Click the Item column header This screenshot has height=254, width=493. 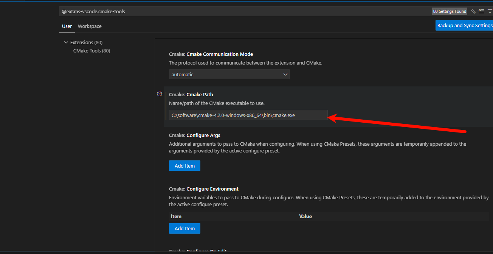click(176, 216)
